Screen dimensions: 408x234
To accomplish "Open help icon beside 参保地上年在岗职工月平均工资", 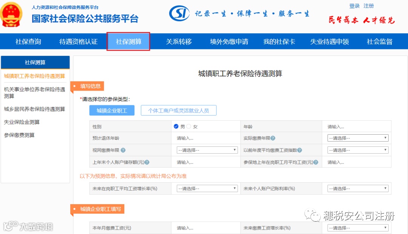I will tap(315, 162).
